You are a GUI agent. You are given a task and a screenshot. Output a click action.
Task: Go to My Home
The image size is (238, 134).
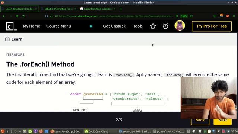(32, 26)
